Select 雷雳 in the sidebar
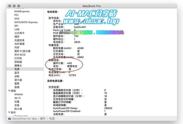183x124 pixels. point(17,83)
